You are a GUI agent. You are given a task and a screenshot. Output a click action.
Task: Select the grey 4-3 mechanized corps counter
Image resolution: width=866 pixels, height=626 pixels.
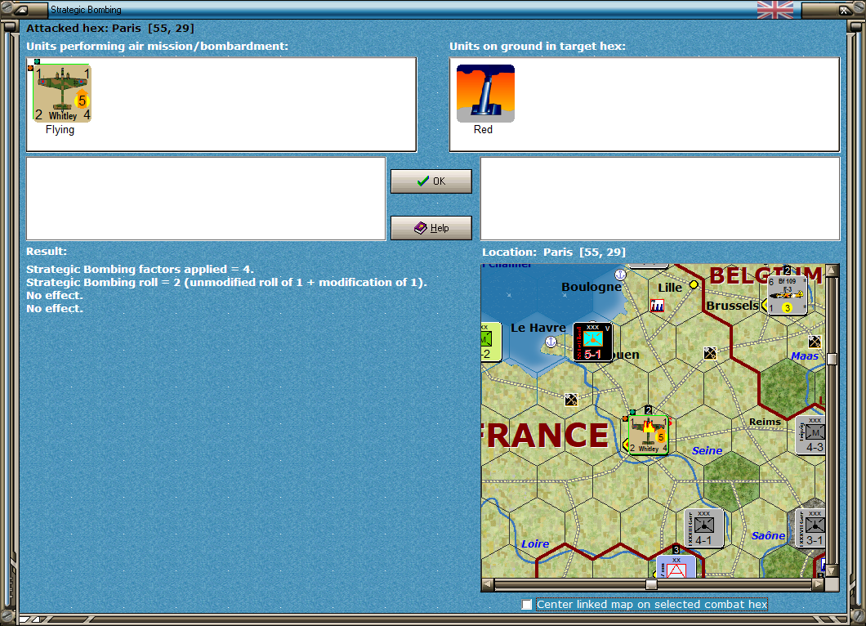point(810,436)
